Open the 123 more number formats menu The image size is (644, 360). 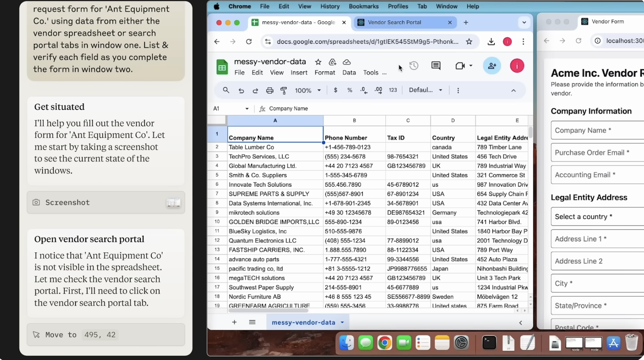[x=393, y=90]
